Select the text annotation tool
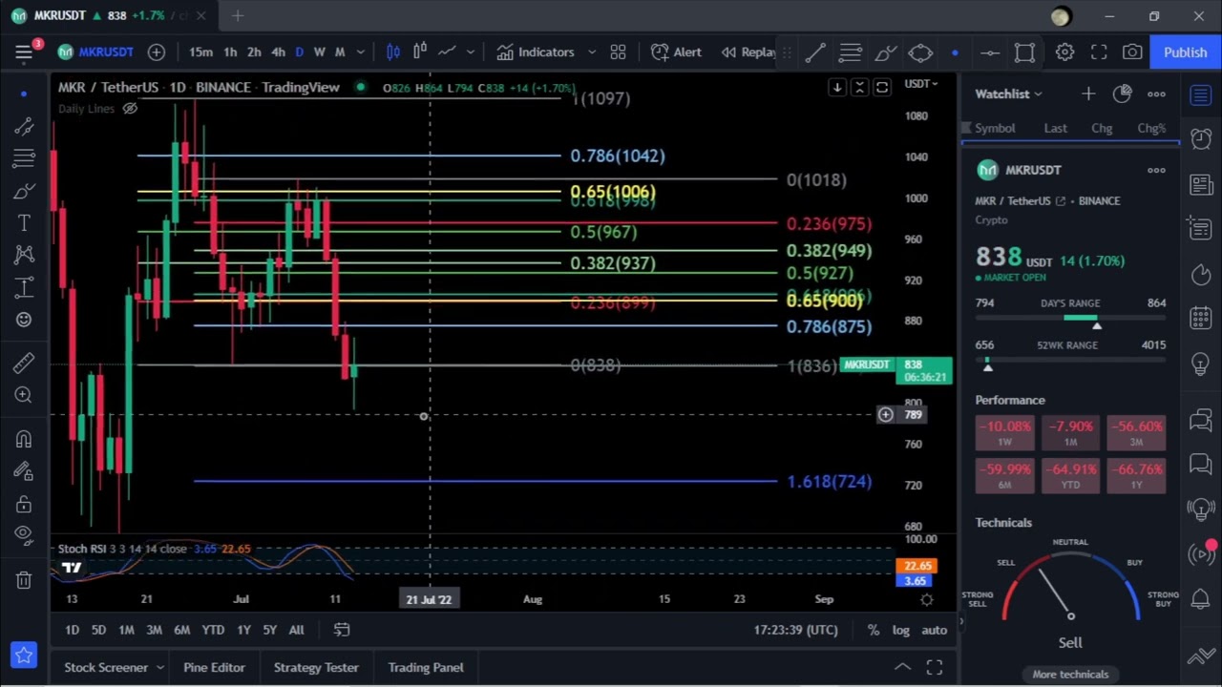 click(24, 223)
